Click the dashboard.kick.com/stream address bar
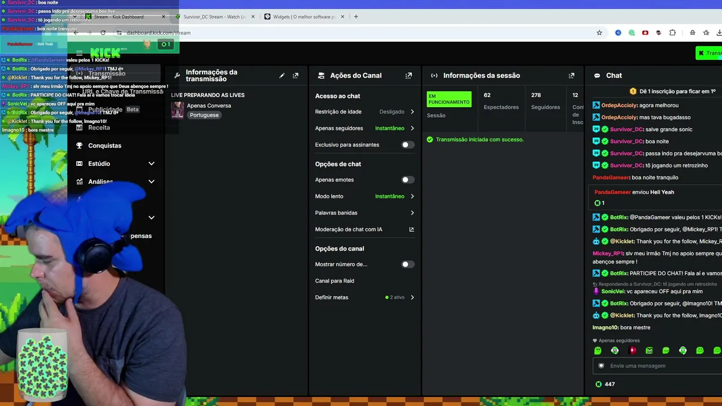This screenshot has width=722, height=406. [x=159, y=33]
